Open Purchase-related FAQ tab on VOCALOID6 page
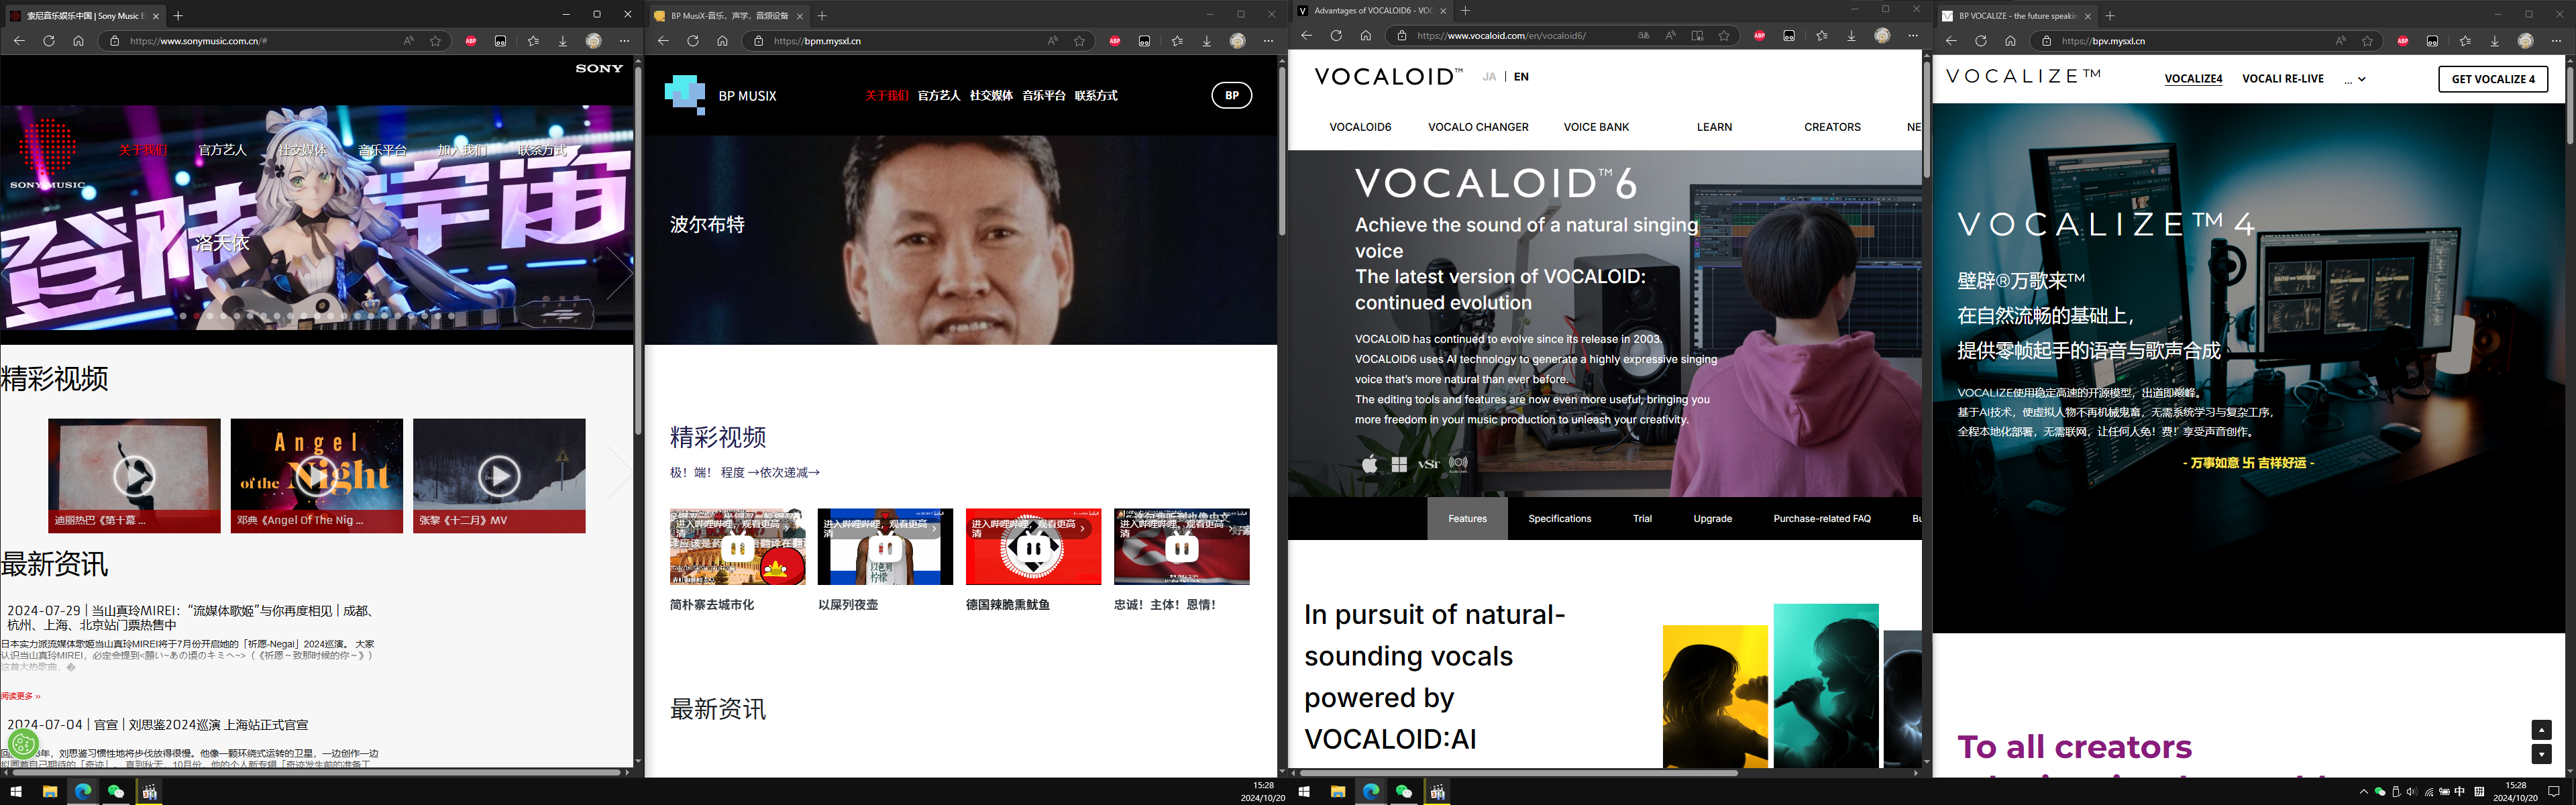 (1822, 519)
